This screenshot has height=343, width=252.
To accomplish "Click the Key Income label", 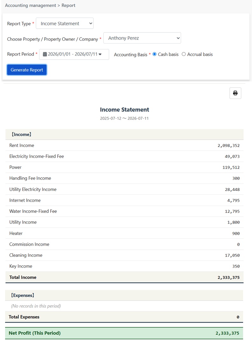I will click(21, 266).
